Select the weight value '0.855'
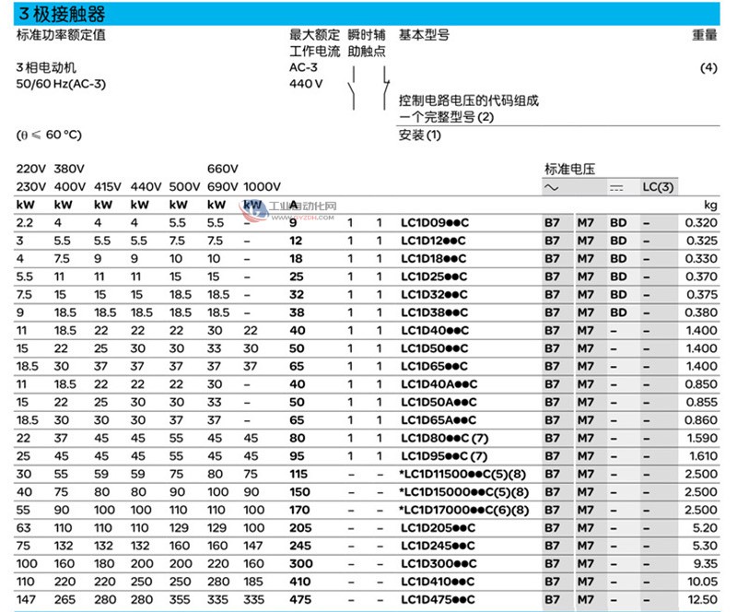The width and height of the screenshot is (737, 612). pyautogui.click(x=701, y=402)
